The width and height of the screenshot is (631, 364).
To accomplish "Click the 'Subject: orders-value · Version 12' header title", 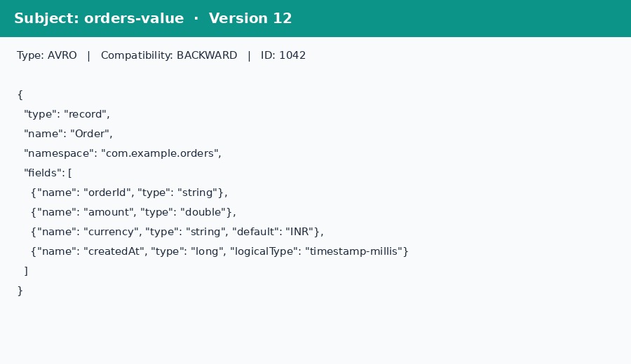I will pyautogui.click(x=153, y=18).
